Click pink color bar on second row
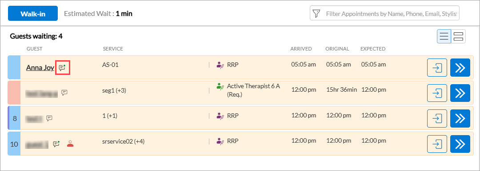 (14, 93)
